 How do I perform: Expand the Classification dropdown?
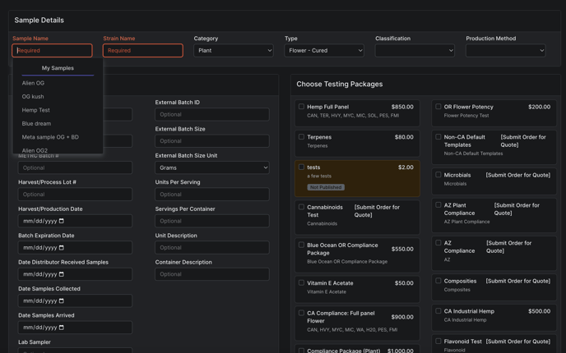tap(415, 50)
